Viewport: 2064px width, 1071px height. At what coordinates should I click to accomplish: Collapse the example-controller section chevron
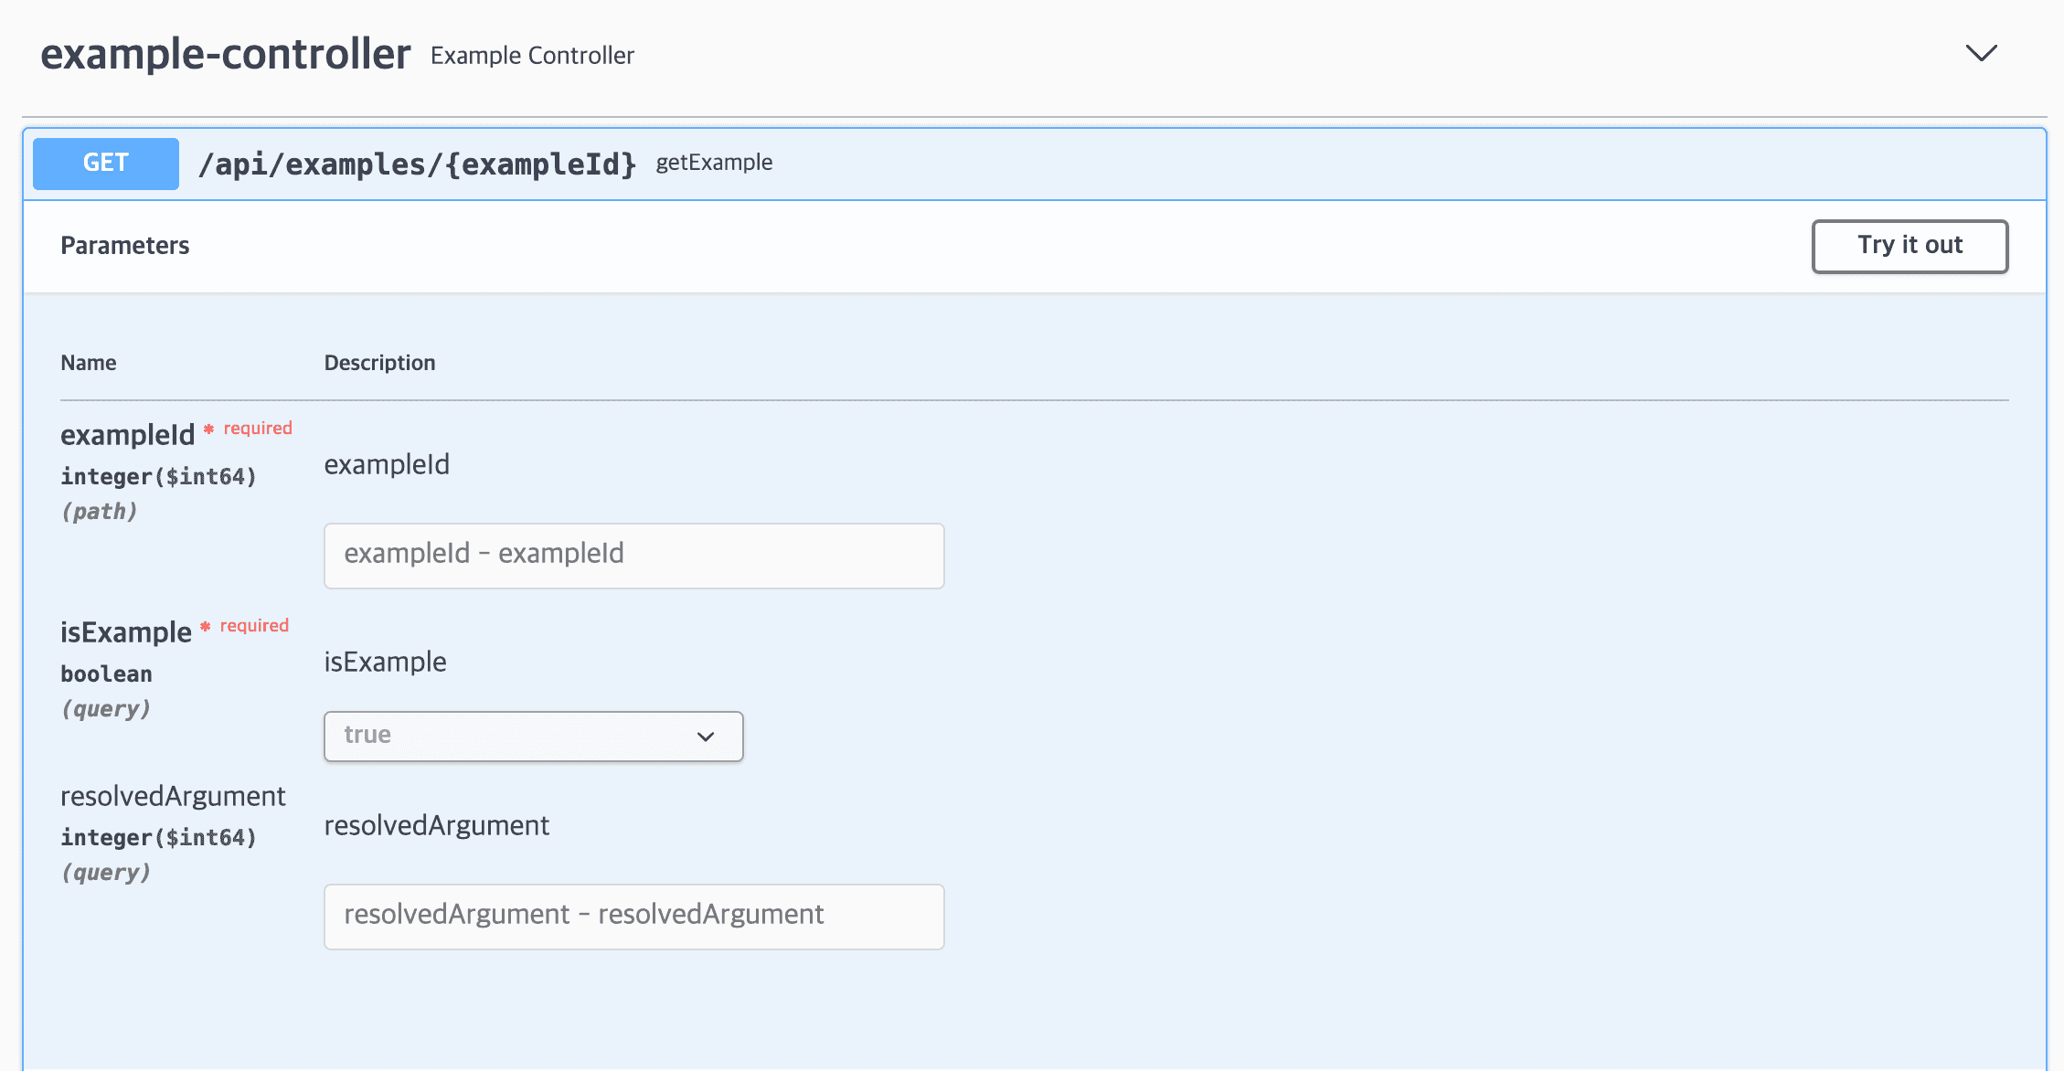[1981, 53]
